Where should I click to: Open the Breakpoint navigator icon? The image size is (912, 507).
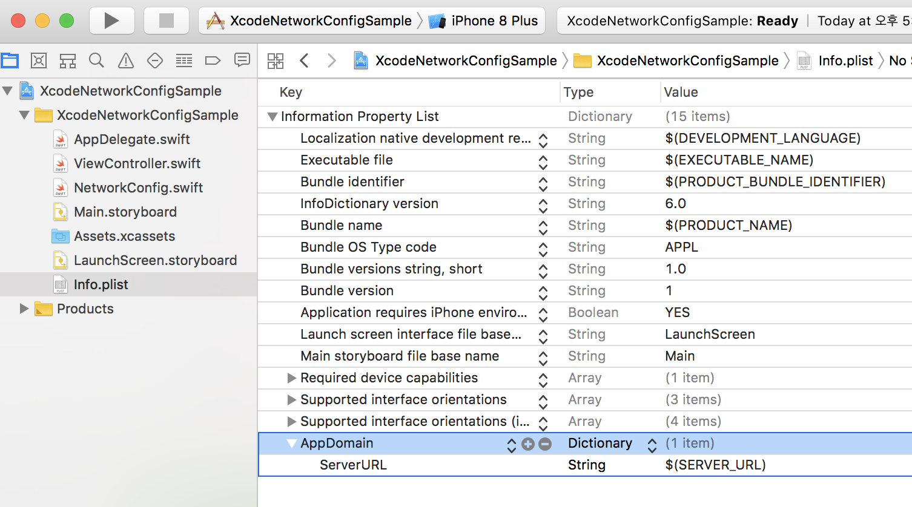pos(213,61)
